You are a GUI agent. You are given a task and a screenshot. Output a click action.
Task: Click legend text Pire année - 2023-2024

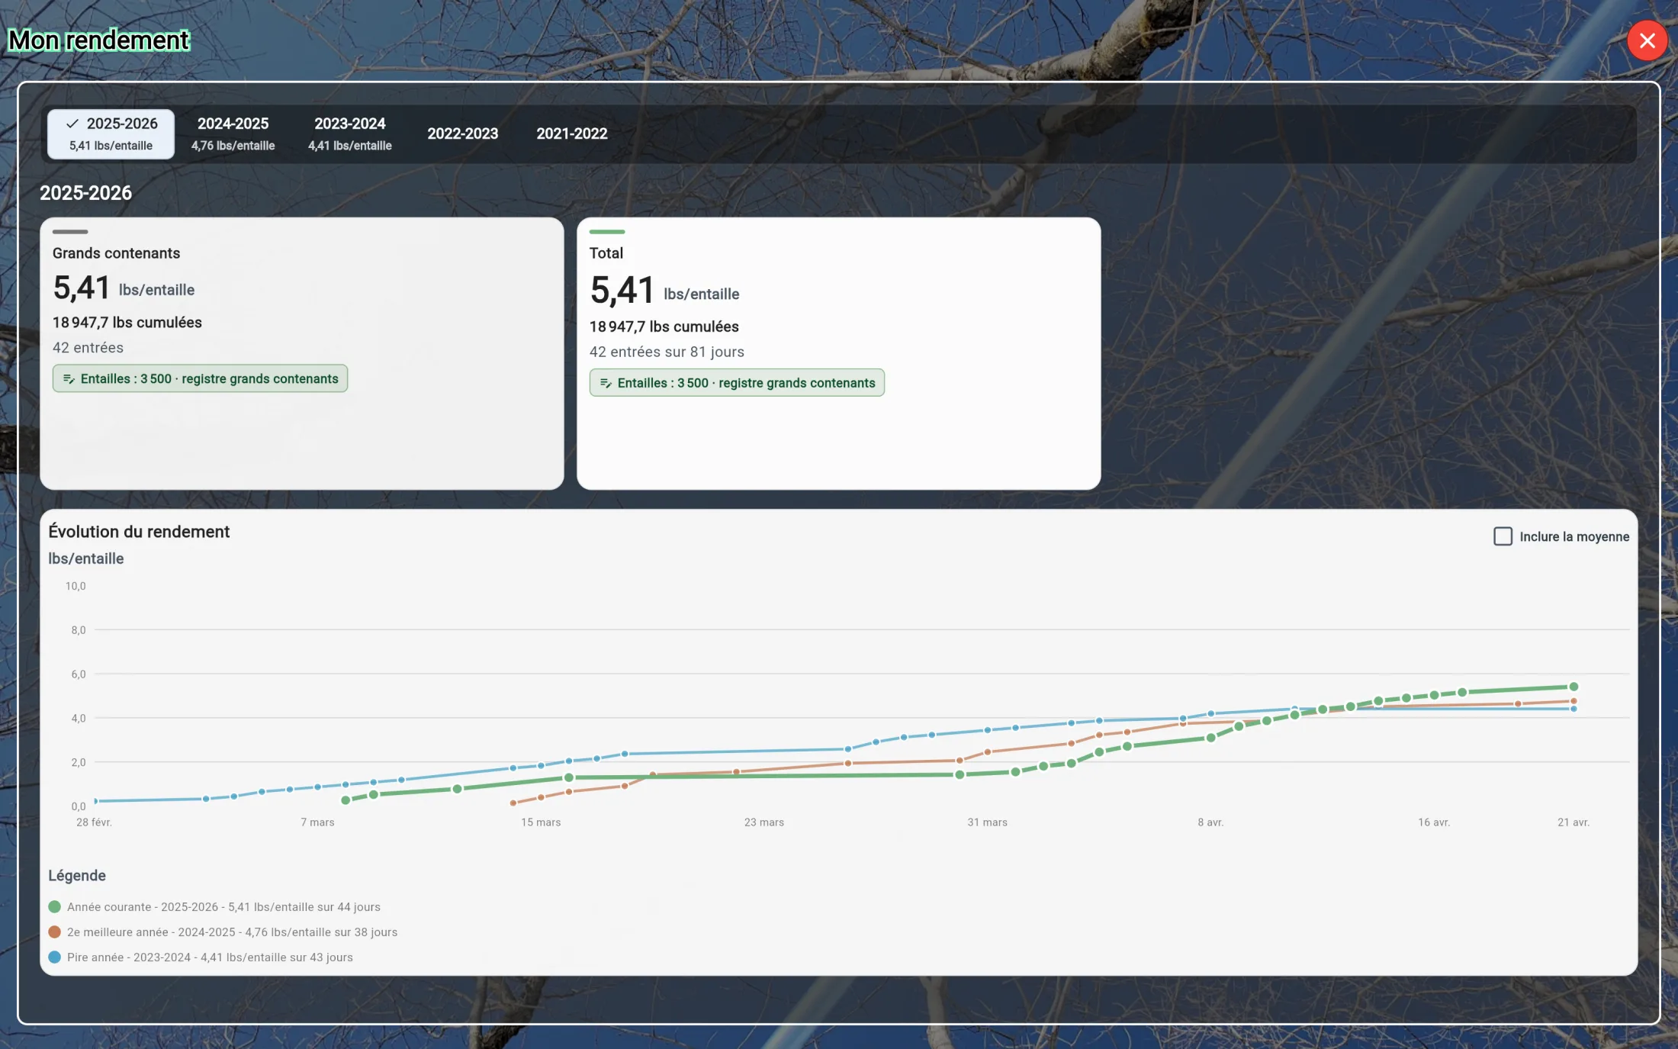(x=210, y=957)
